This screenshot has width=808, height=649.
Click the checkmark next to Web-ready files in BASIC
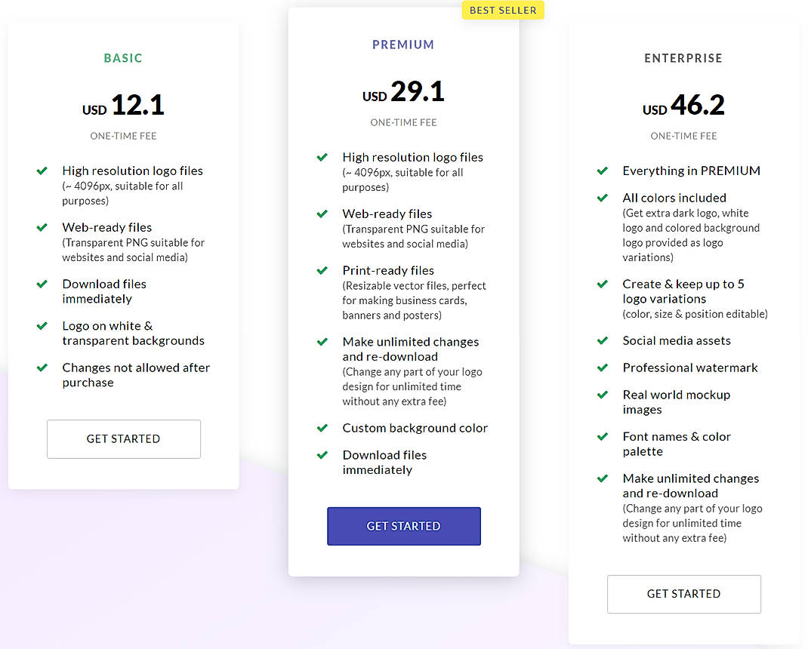(x=42, y=227)
